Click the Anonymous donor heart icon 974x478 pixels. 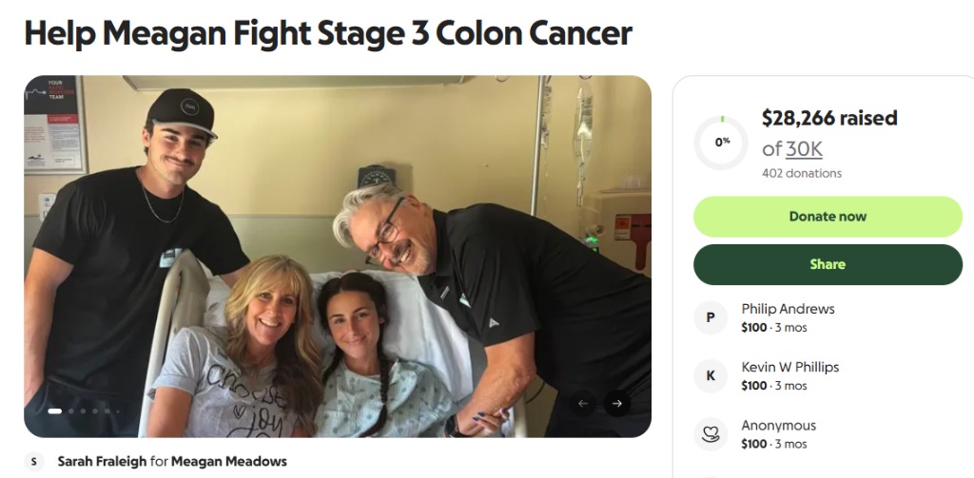[710, 434]
